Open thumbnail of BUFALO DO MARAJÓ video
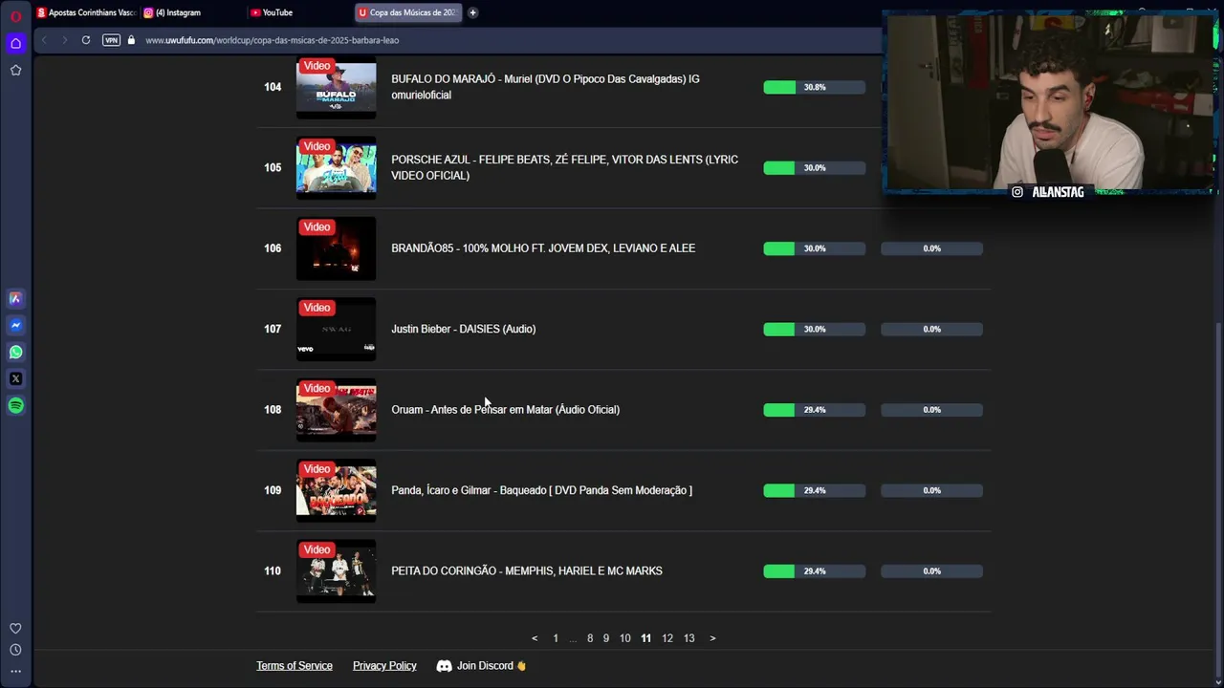This screenshot has height=688, width=1224. [336, 87]
